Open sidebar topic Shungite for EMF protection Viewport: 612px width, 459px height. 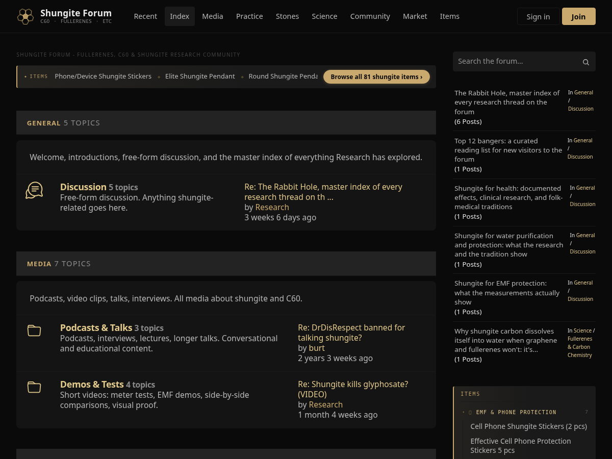pyautogui.click(x=507, y=293)
